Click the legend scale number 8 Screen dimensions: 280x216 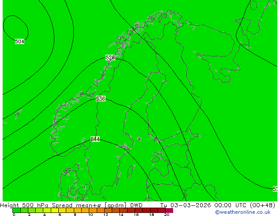coord(75,215)
